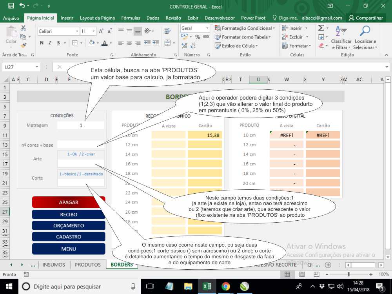Screen dimensions: 392x294
Task: Center cell text horizontally
Action: point(129,43)
